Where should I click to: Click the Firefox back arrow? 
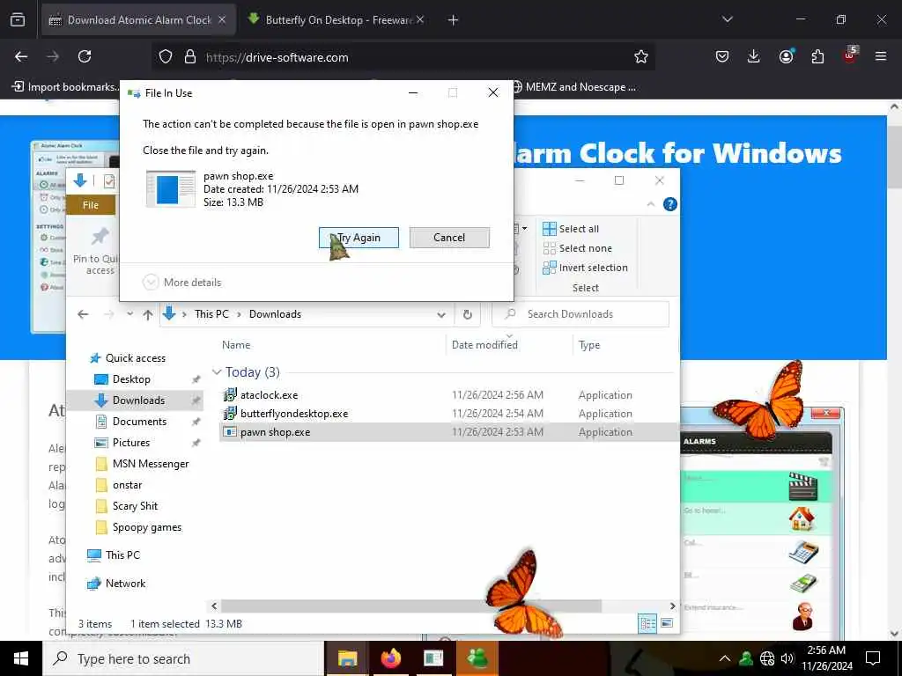tap(21, 56)
